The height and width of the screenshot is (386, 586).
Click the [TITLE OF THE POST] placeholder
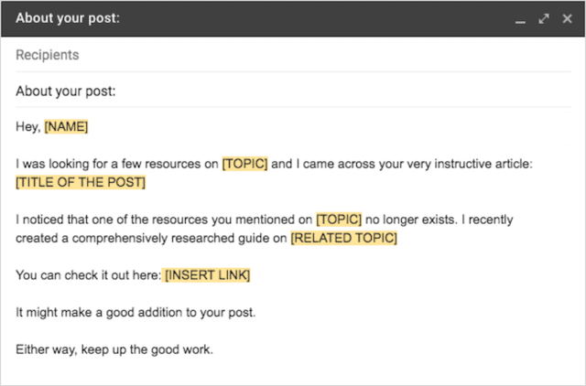(x=81, y=182)
